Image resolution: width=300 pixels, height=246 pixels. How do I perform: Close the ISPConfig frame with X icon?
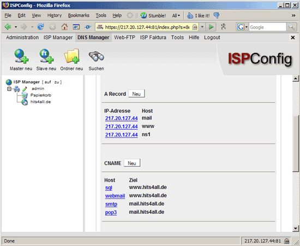click(293, 38)
